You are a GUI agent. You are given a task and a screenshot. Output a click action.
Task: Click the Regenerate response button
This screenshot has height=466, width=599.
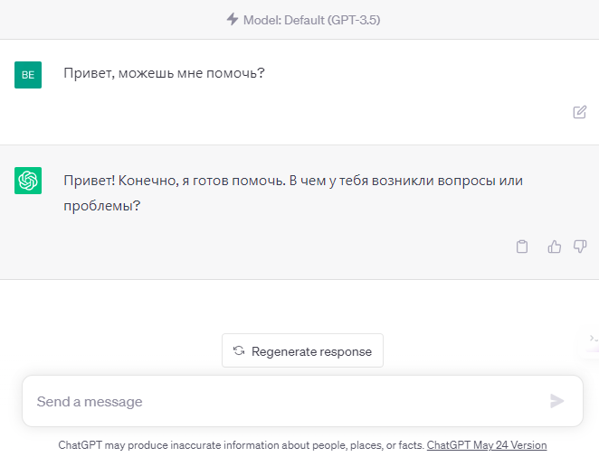[302, 350]
